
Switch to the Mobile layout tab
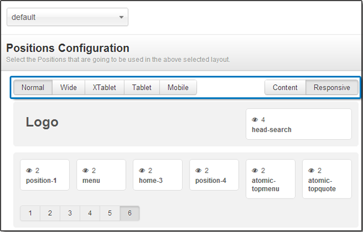click(x=178, y=88)
